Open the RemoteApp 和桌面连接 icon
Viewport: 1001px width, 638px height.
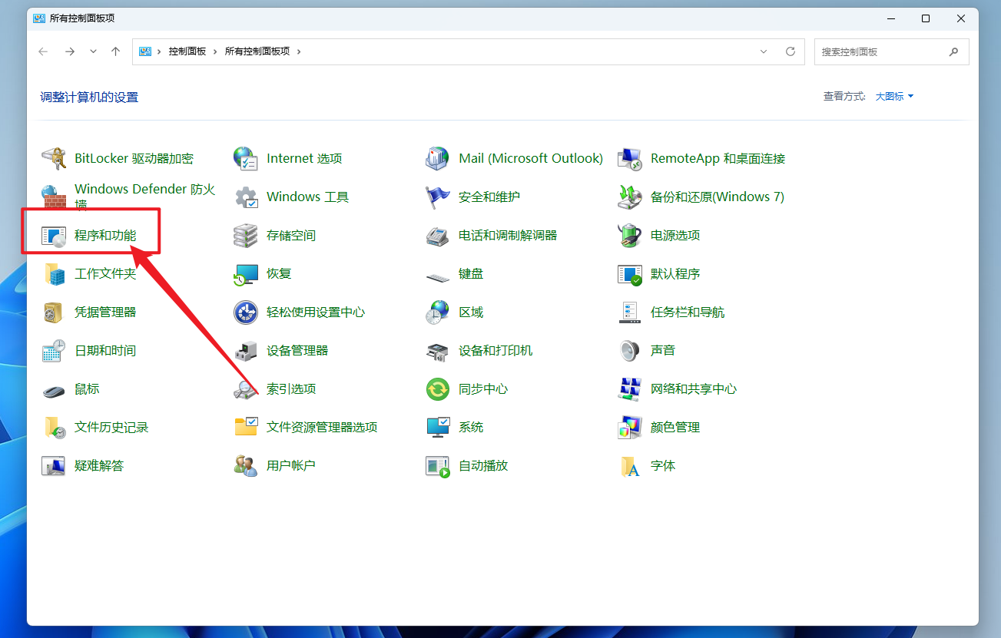click(630, 159)
